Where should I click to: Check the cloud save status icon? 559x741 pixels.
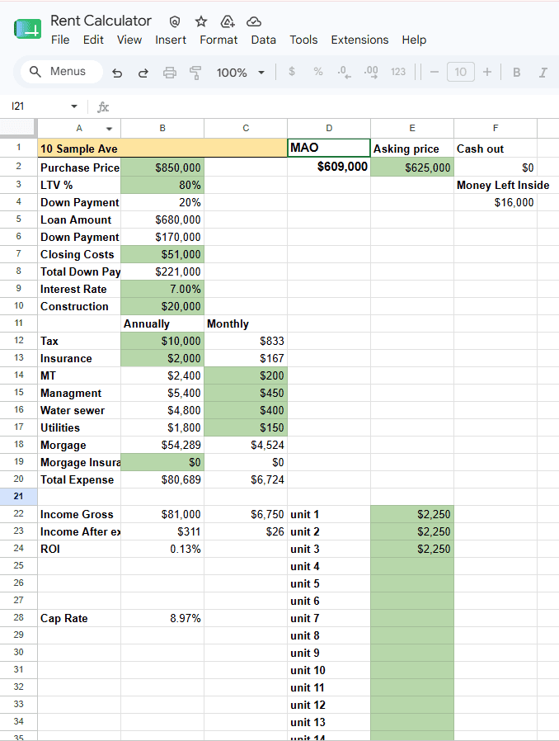254,21
